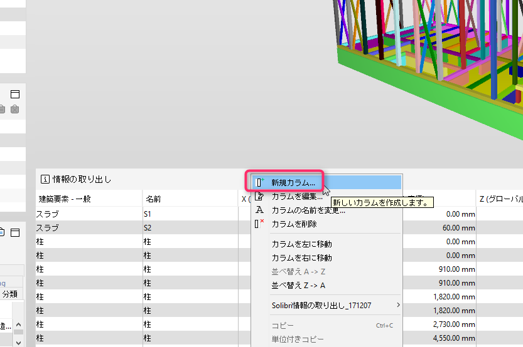The height and width of the screenshot is (347, 523).
Task: Click the edit column pencil icon
Action: pos(259,196)
